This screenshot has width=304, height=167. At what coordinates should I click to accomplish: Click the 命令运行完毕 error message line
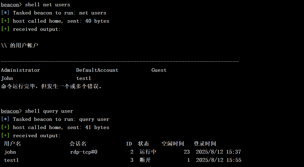[51, 87]
